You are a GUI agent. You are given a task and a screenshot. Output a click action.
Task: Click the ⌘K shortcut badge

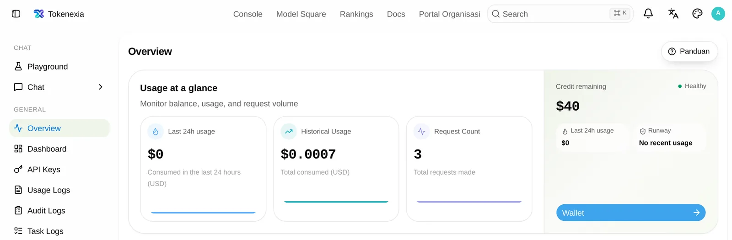click(620, 13)
